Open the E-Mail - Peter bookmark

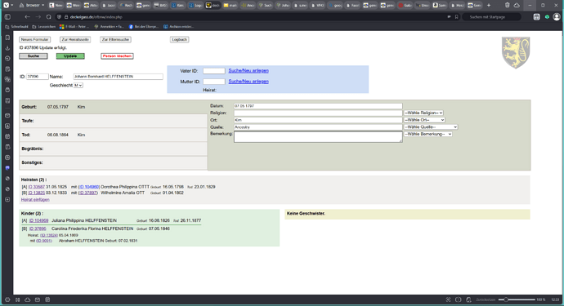point(74,27)
